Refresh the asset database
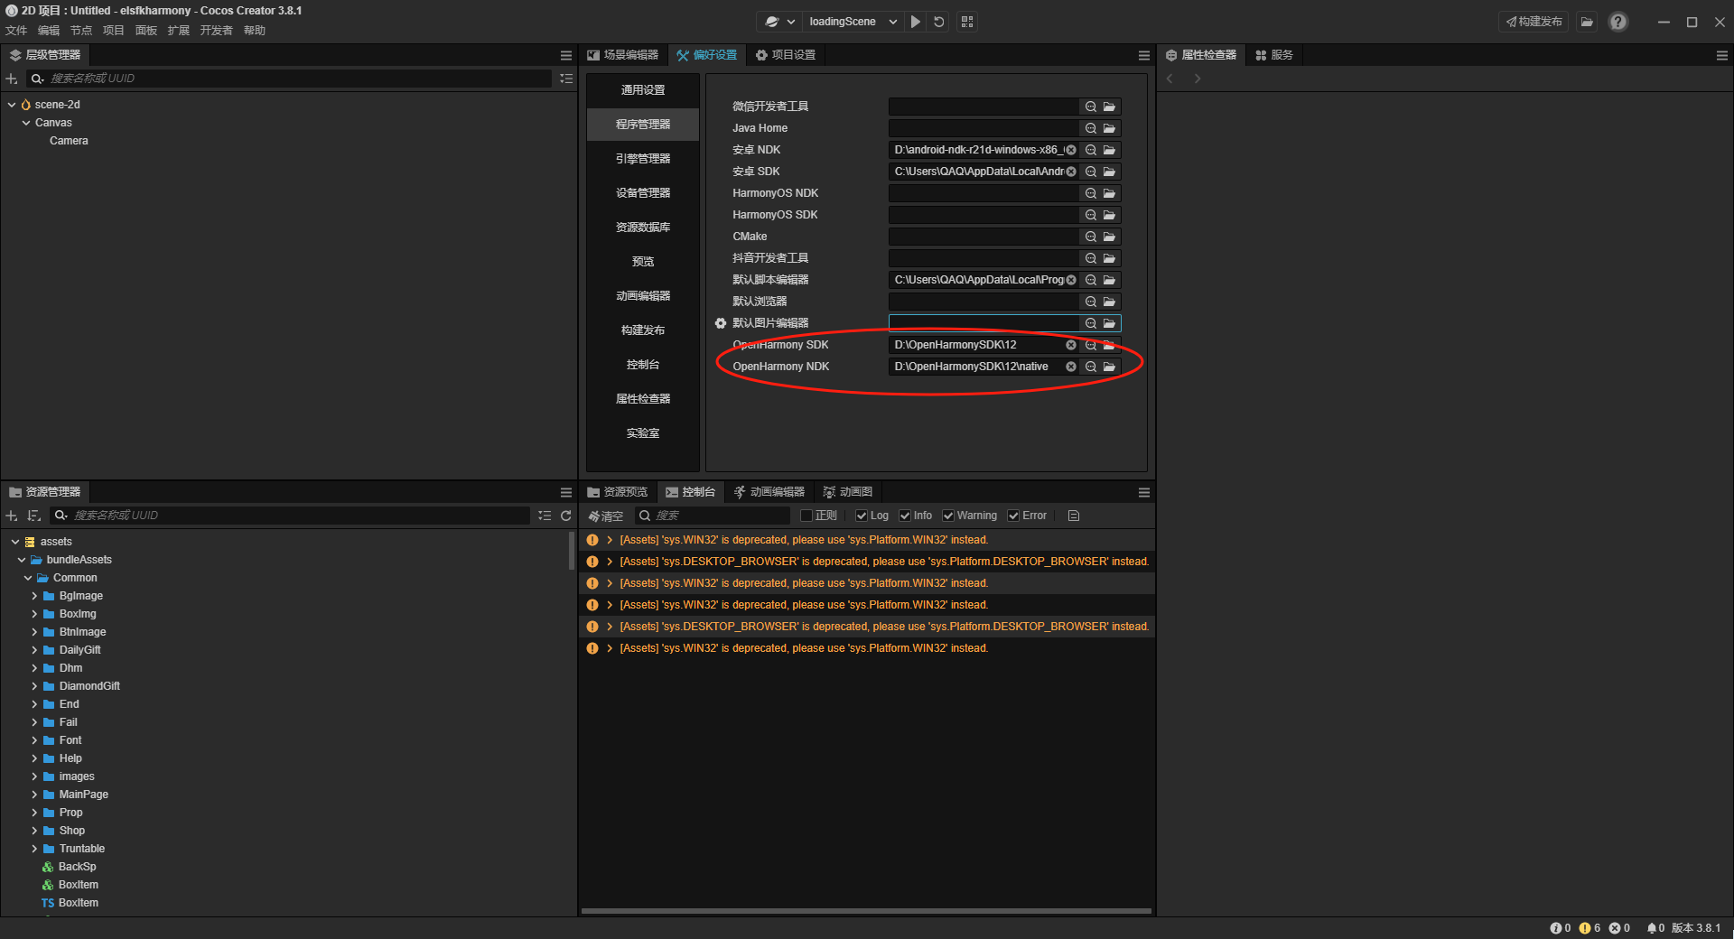 pos(566,516)
